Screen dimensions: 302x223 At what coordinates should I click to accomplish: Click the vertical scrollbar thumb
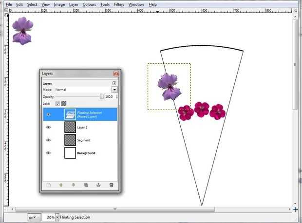[x=295, y=64]
